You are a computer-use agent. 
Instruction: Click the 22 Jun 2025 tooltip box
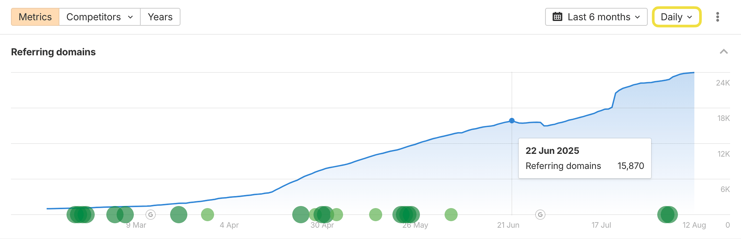[585, 158]
